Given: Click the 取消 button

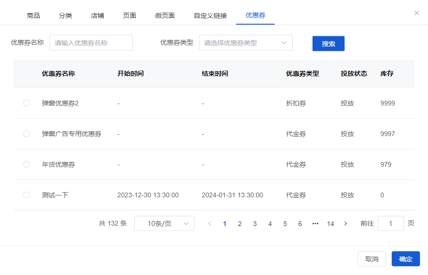Looking at the screenshot, I should coord(372,259).
